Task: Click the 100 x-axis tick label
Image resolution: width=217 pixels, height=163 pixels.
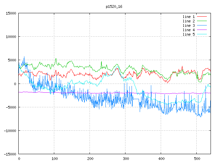Action: (x=54, y=159)
